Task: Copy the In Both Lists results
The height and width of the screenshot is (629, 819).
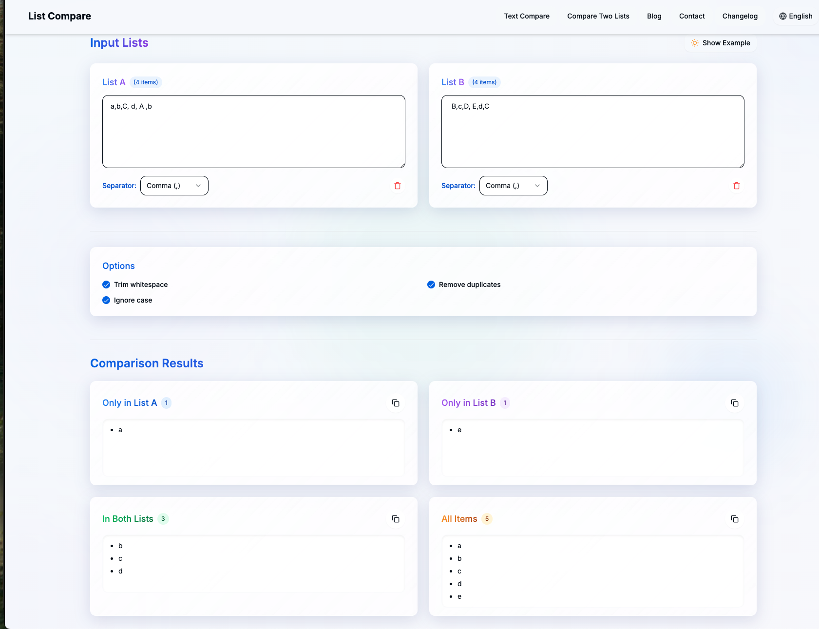Action: 395,519
